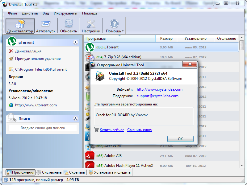Open the Действие menu
The image size is (247, 185).
click(x=30, y=13)
